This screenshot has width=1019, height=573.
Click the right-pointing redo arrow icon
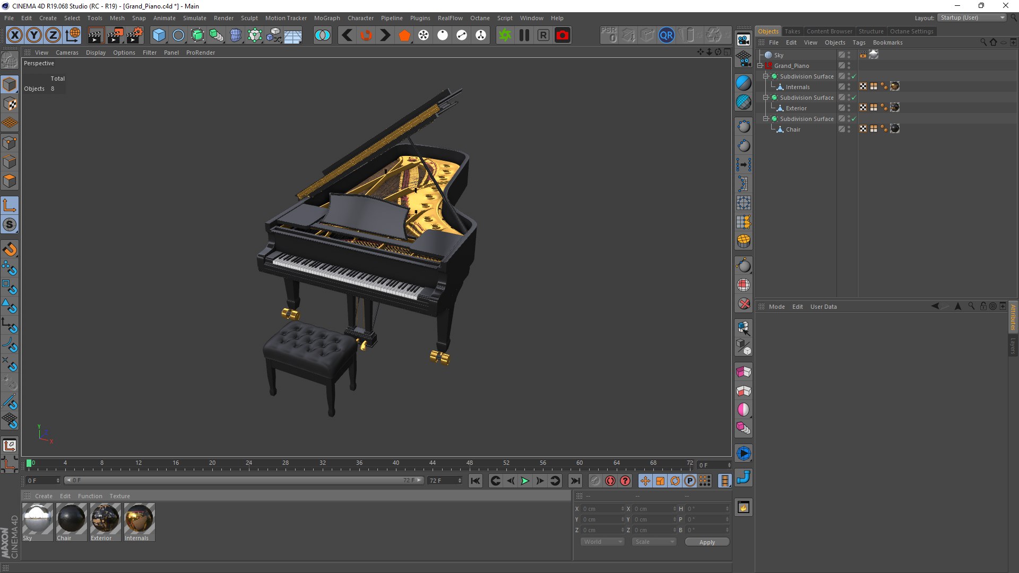(x=385, y=36)
